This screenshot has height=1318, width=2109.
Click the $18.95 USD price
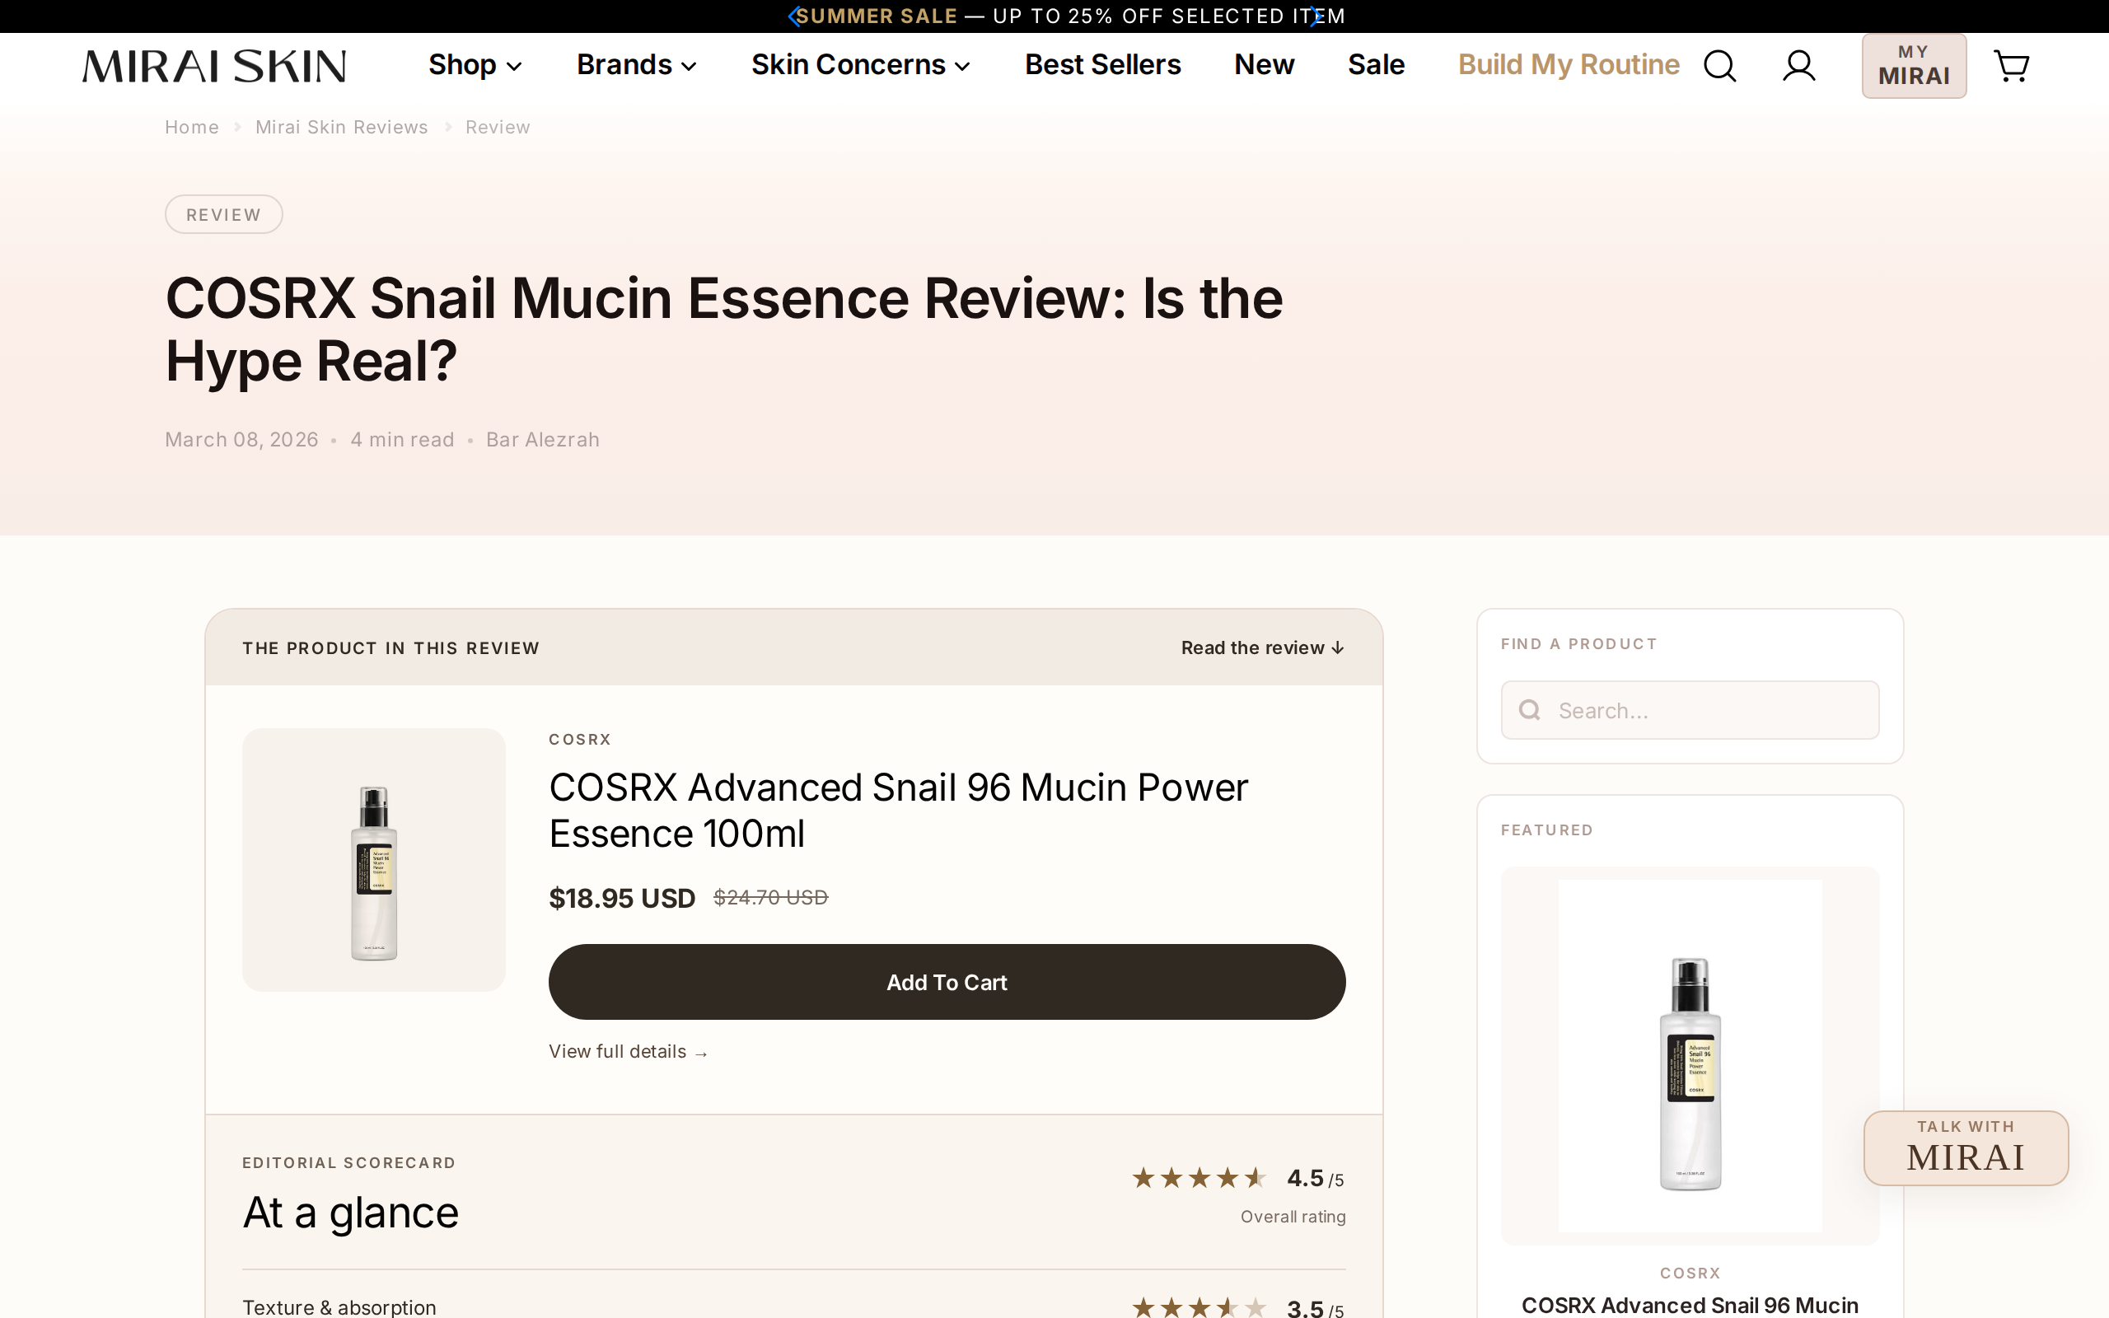622,899
